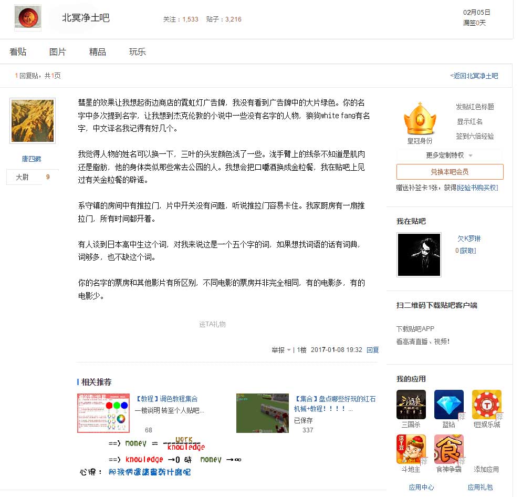This screenshot has width=522, height=497.
Task: Switch to the 看贴 tab
Action: click(x=18, y=51)
